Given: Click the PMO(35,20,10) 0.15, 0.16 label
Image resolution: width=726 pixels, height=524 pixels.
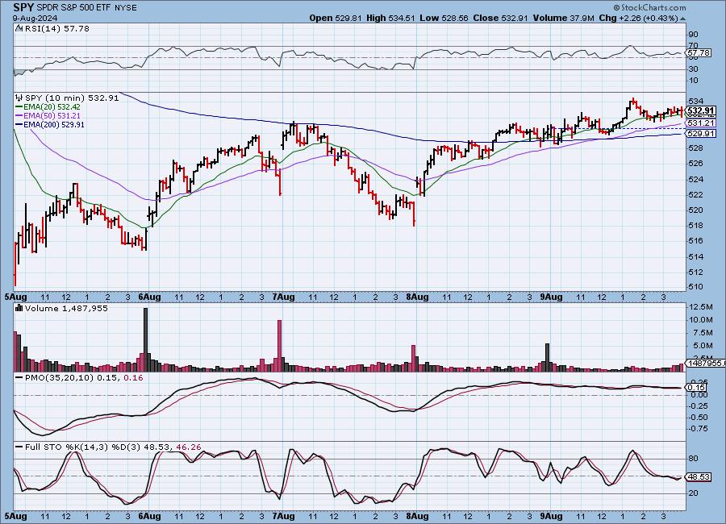Looking at the screenshot, I should [x=84, y=378].
